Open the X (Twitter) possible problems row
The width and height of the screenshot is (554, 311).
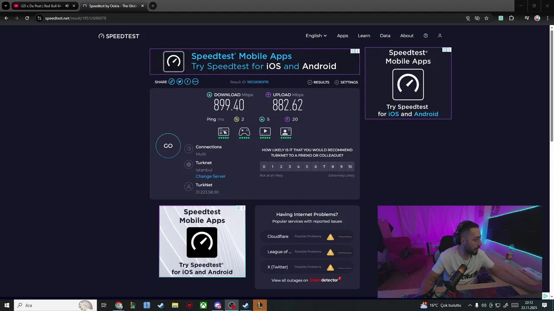[x=307, y=267]
